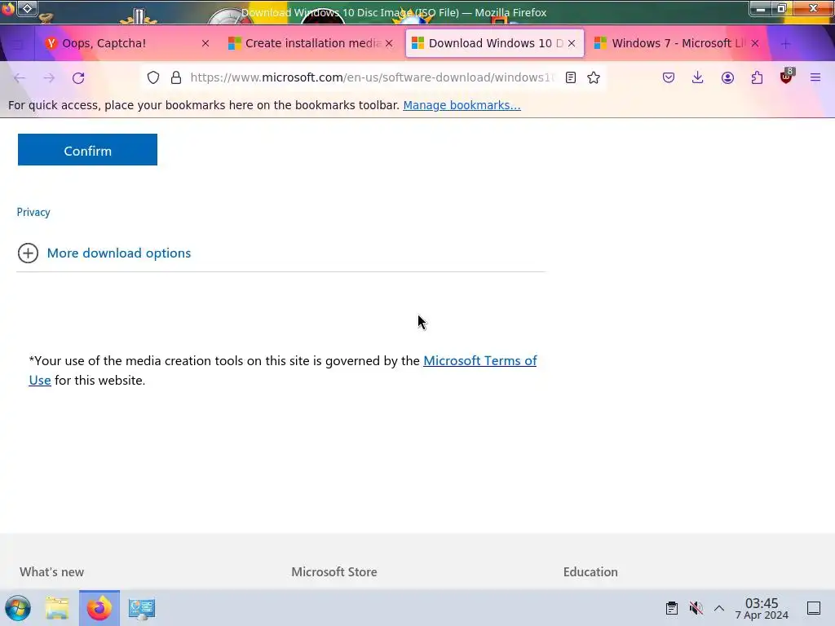Close the Oops, Captcha! tab
This screenshot has width=835, height=626.
tap(205, 43)
